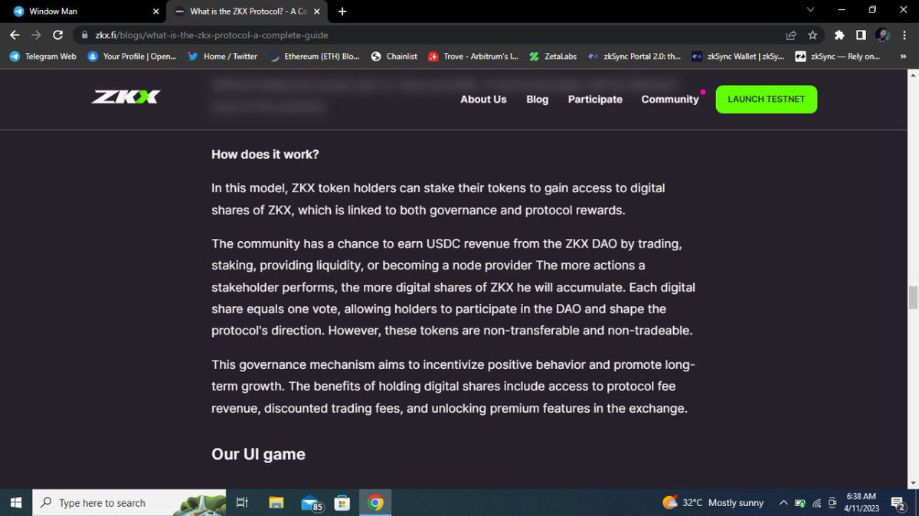
Task: Open the Extensions puzzle icon
Action: [839, 34]
